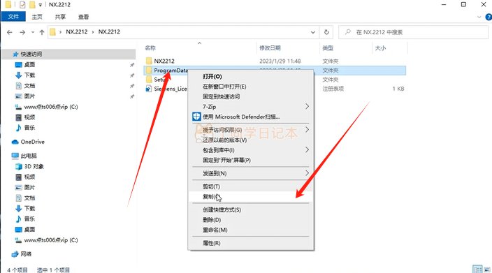Screen dimensions: 492x273
Task: Choose 创建快捷方式(S)
Action: pyautogui.click(x=251, y=209)
